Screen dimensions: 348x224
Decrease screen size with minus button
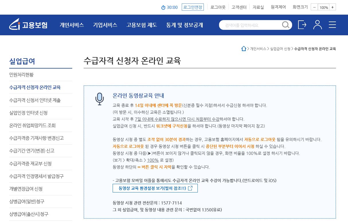tap(314, 7)
